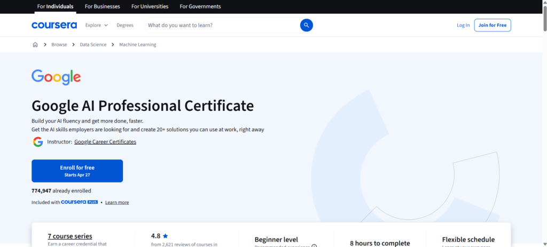Click the blue search magnifier button
The width and height of the screenshot is (547, 247).
point(306,25)
